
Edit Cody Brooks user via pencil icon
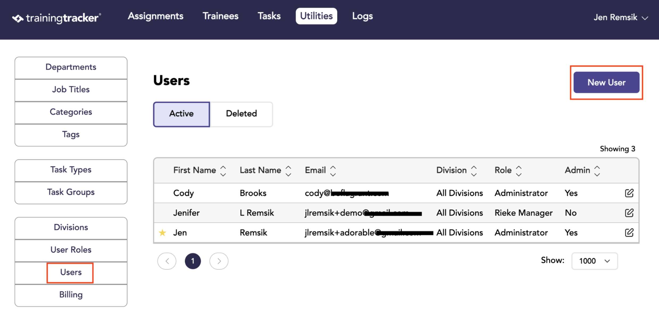[629, 193]
